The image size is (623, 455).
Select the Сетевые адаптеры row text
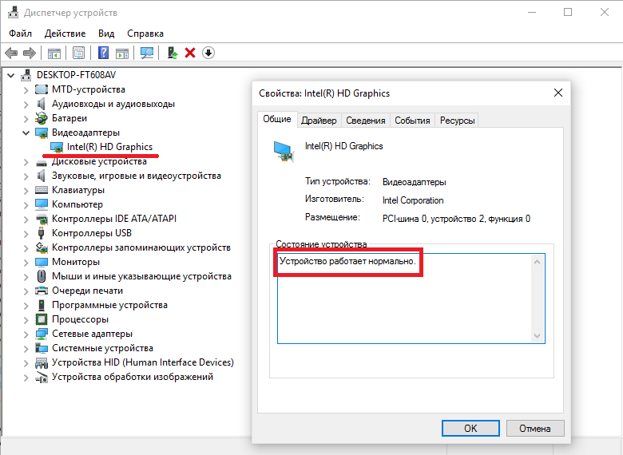pyautogui.click(x=92, y=334)
